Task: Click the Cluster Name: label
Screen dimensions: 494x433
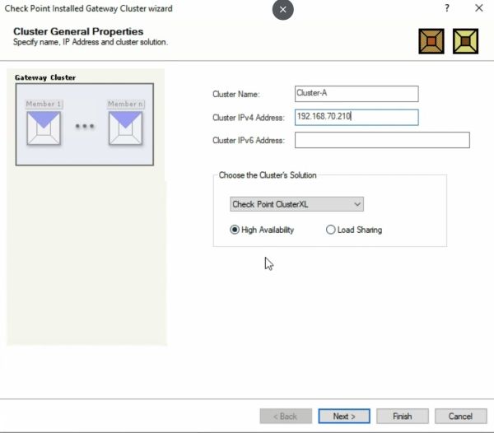Action: [x=236, y=94]
